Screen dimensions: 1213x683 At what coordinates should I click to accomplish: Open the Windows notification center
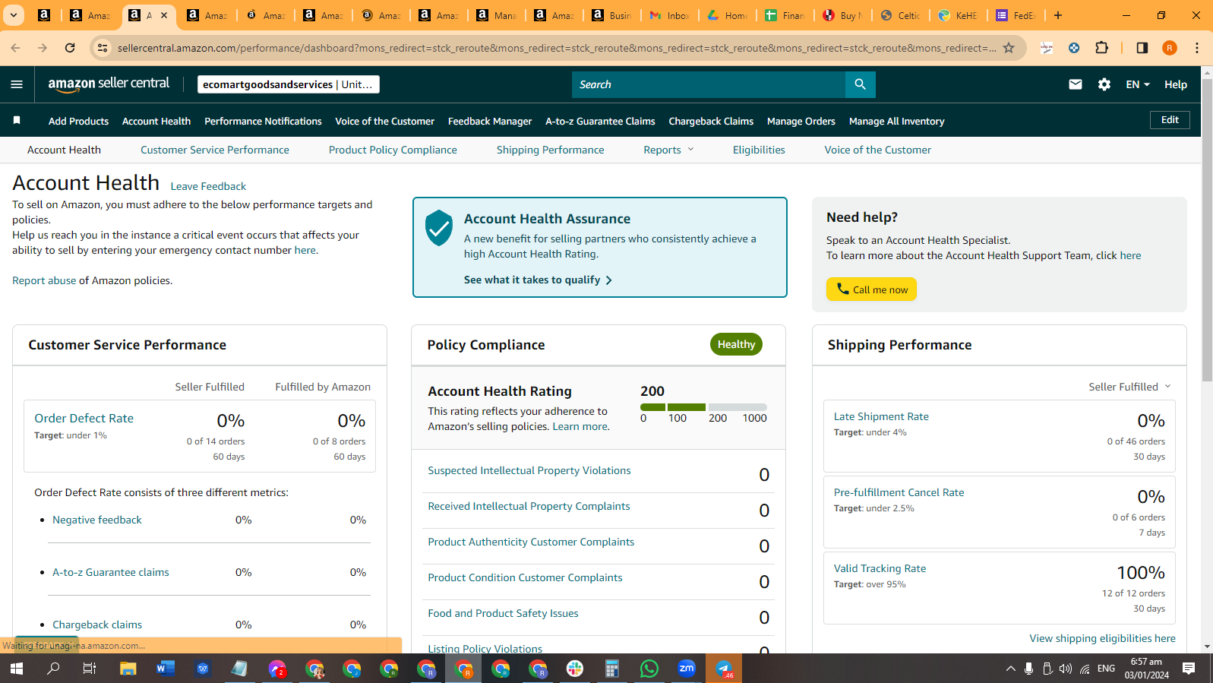coord(1189,669)
